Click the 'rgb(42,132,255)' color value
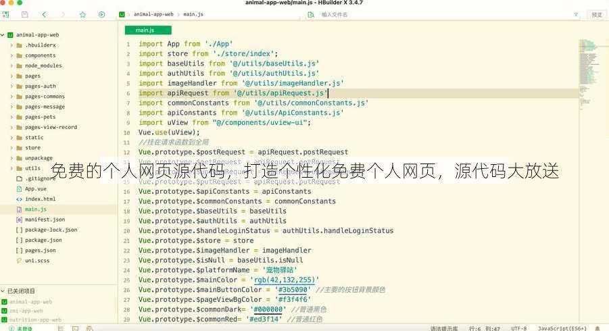The width and height of the screenshot is (609, 331). (285, 280)
